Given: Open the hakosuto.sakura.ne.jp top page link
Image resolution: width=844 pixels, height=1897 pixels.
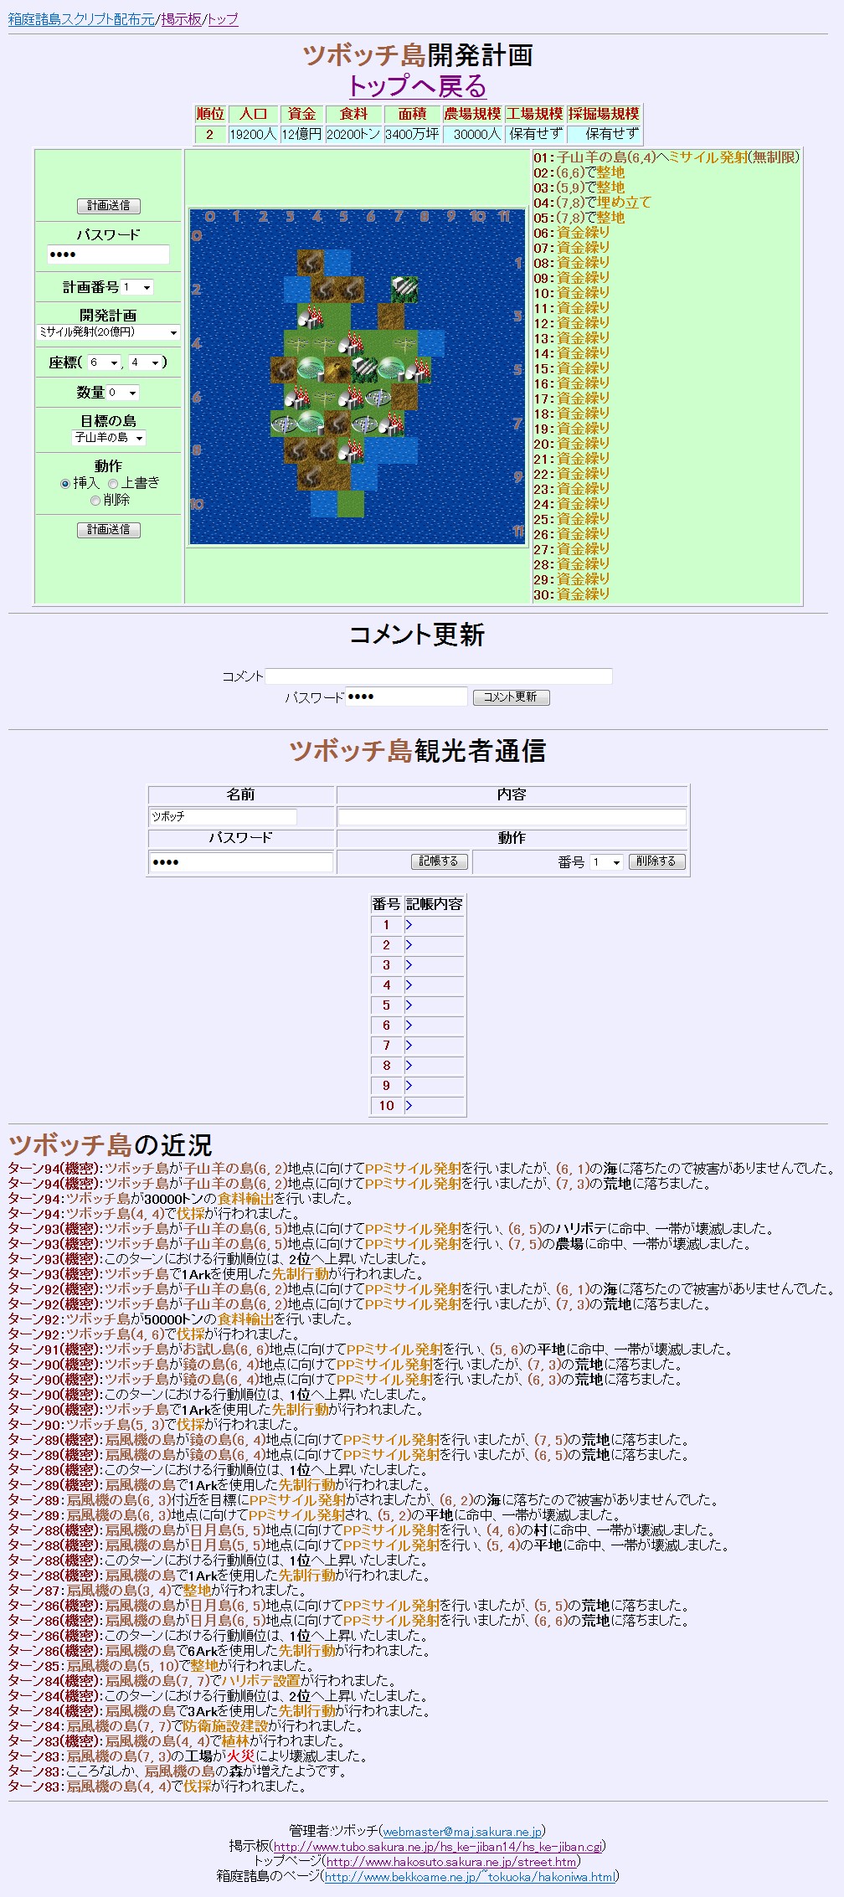Looking at the screenshot, I should pyautogui.click(x=451, y=1862).
